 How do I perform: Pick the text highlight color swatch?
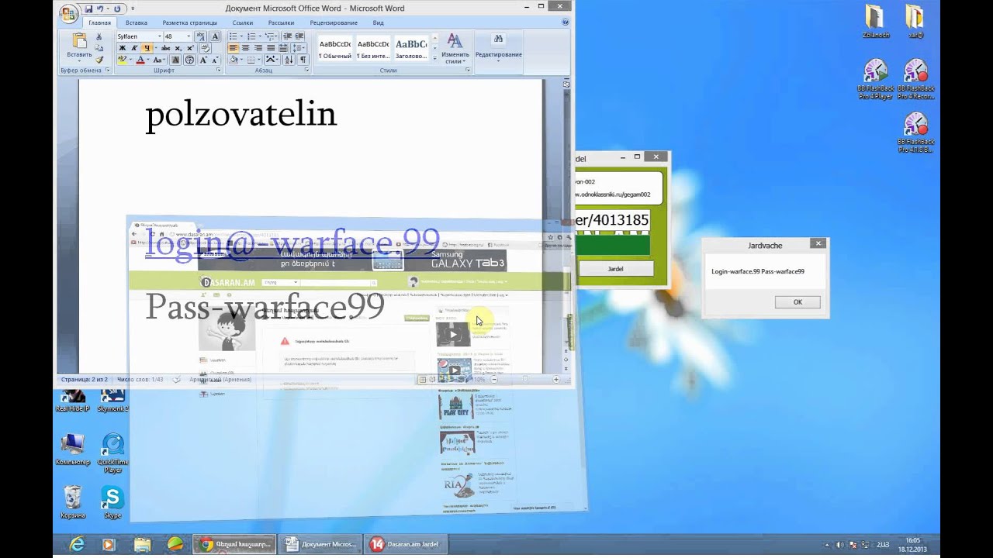coord(122,60)
